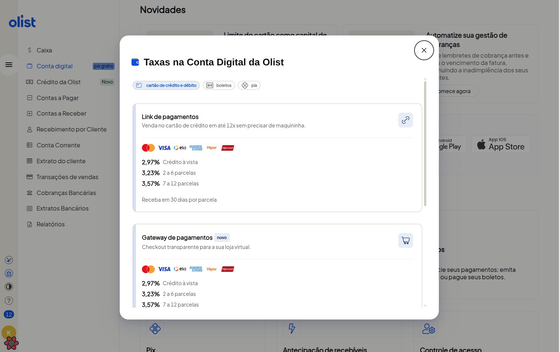Open Transações de vendas in the sidebar
Image resolution: width=560 pixels, height=352 pixels.
tap(67, 177)
